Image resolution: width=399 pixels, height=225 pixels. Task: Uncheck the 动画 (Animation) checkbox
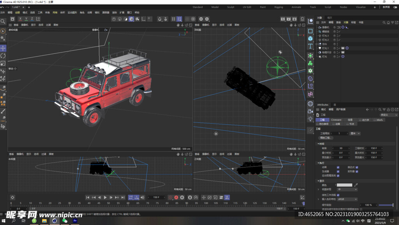(338, 167)
